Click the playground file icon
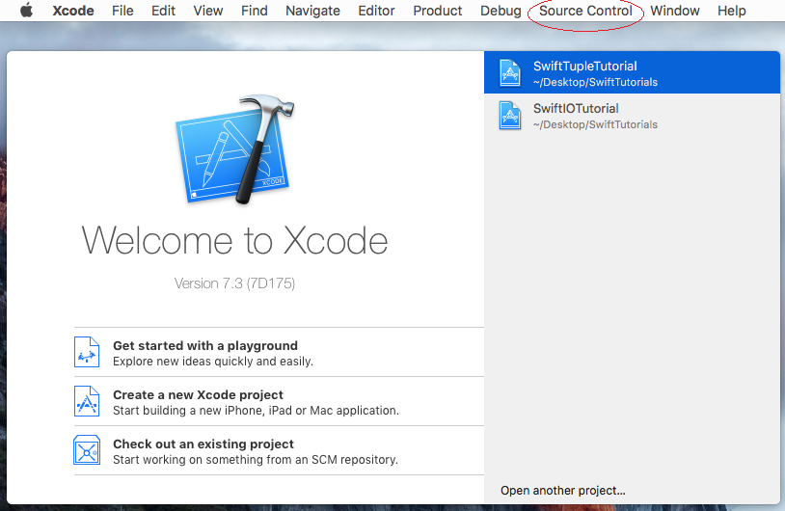The width and height of the screenshot is (785, 511). click(x=87, y=352)
